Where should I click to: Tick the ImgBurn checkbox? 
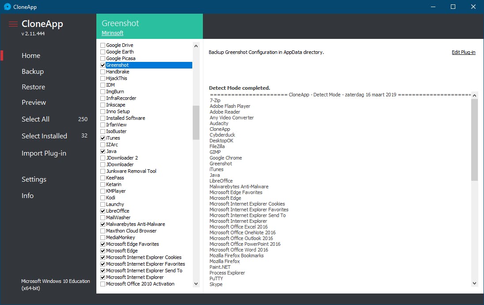pos(103,91)
